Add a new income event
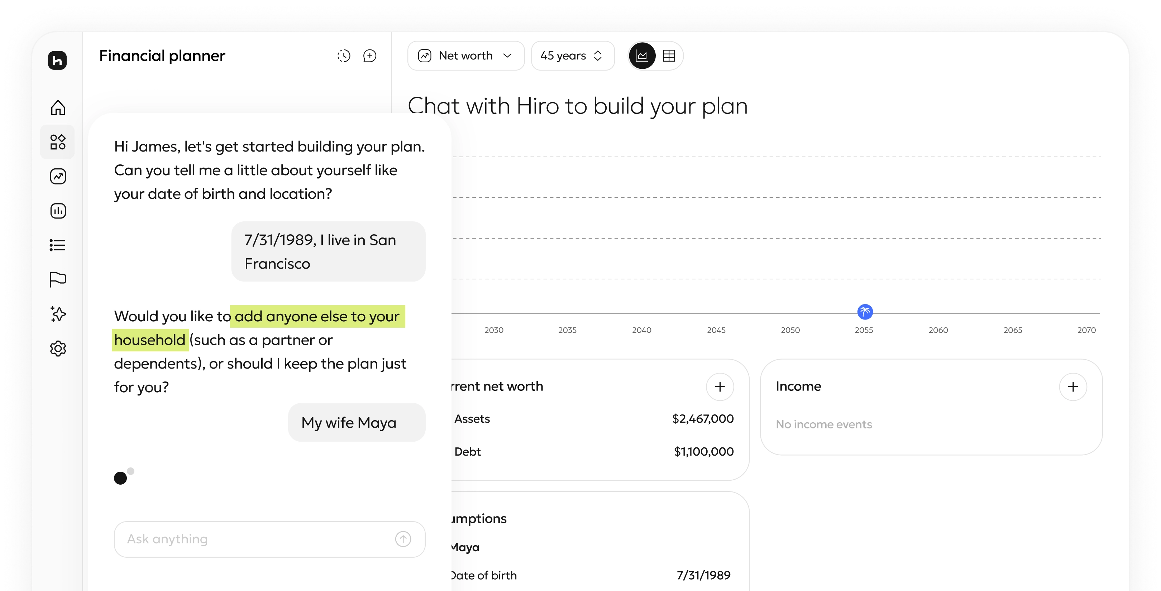This screenshot has width=1161, height=591. click(x=1073, y=386)
